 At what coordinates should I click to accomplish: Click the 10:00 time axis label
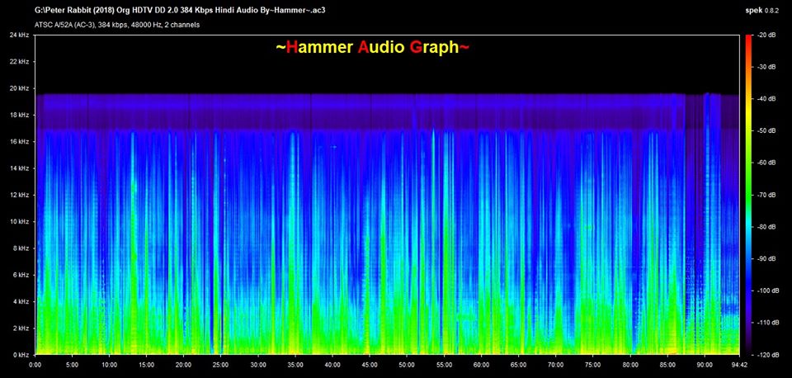click(110, 364)
